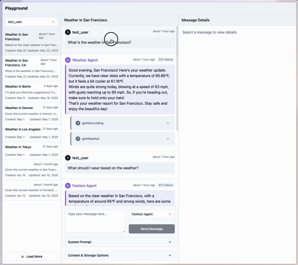Click the wrench icon beside getWeather
The width and height of the screenshot is (298, 265).
(x=78, y=139)
